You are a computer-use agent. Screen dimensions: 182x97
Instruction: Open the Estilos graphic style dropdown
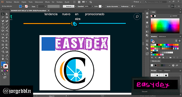[x=103, y=6]
